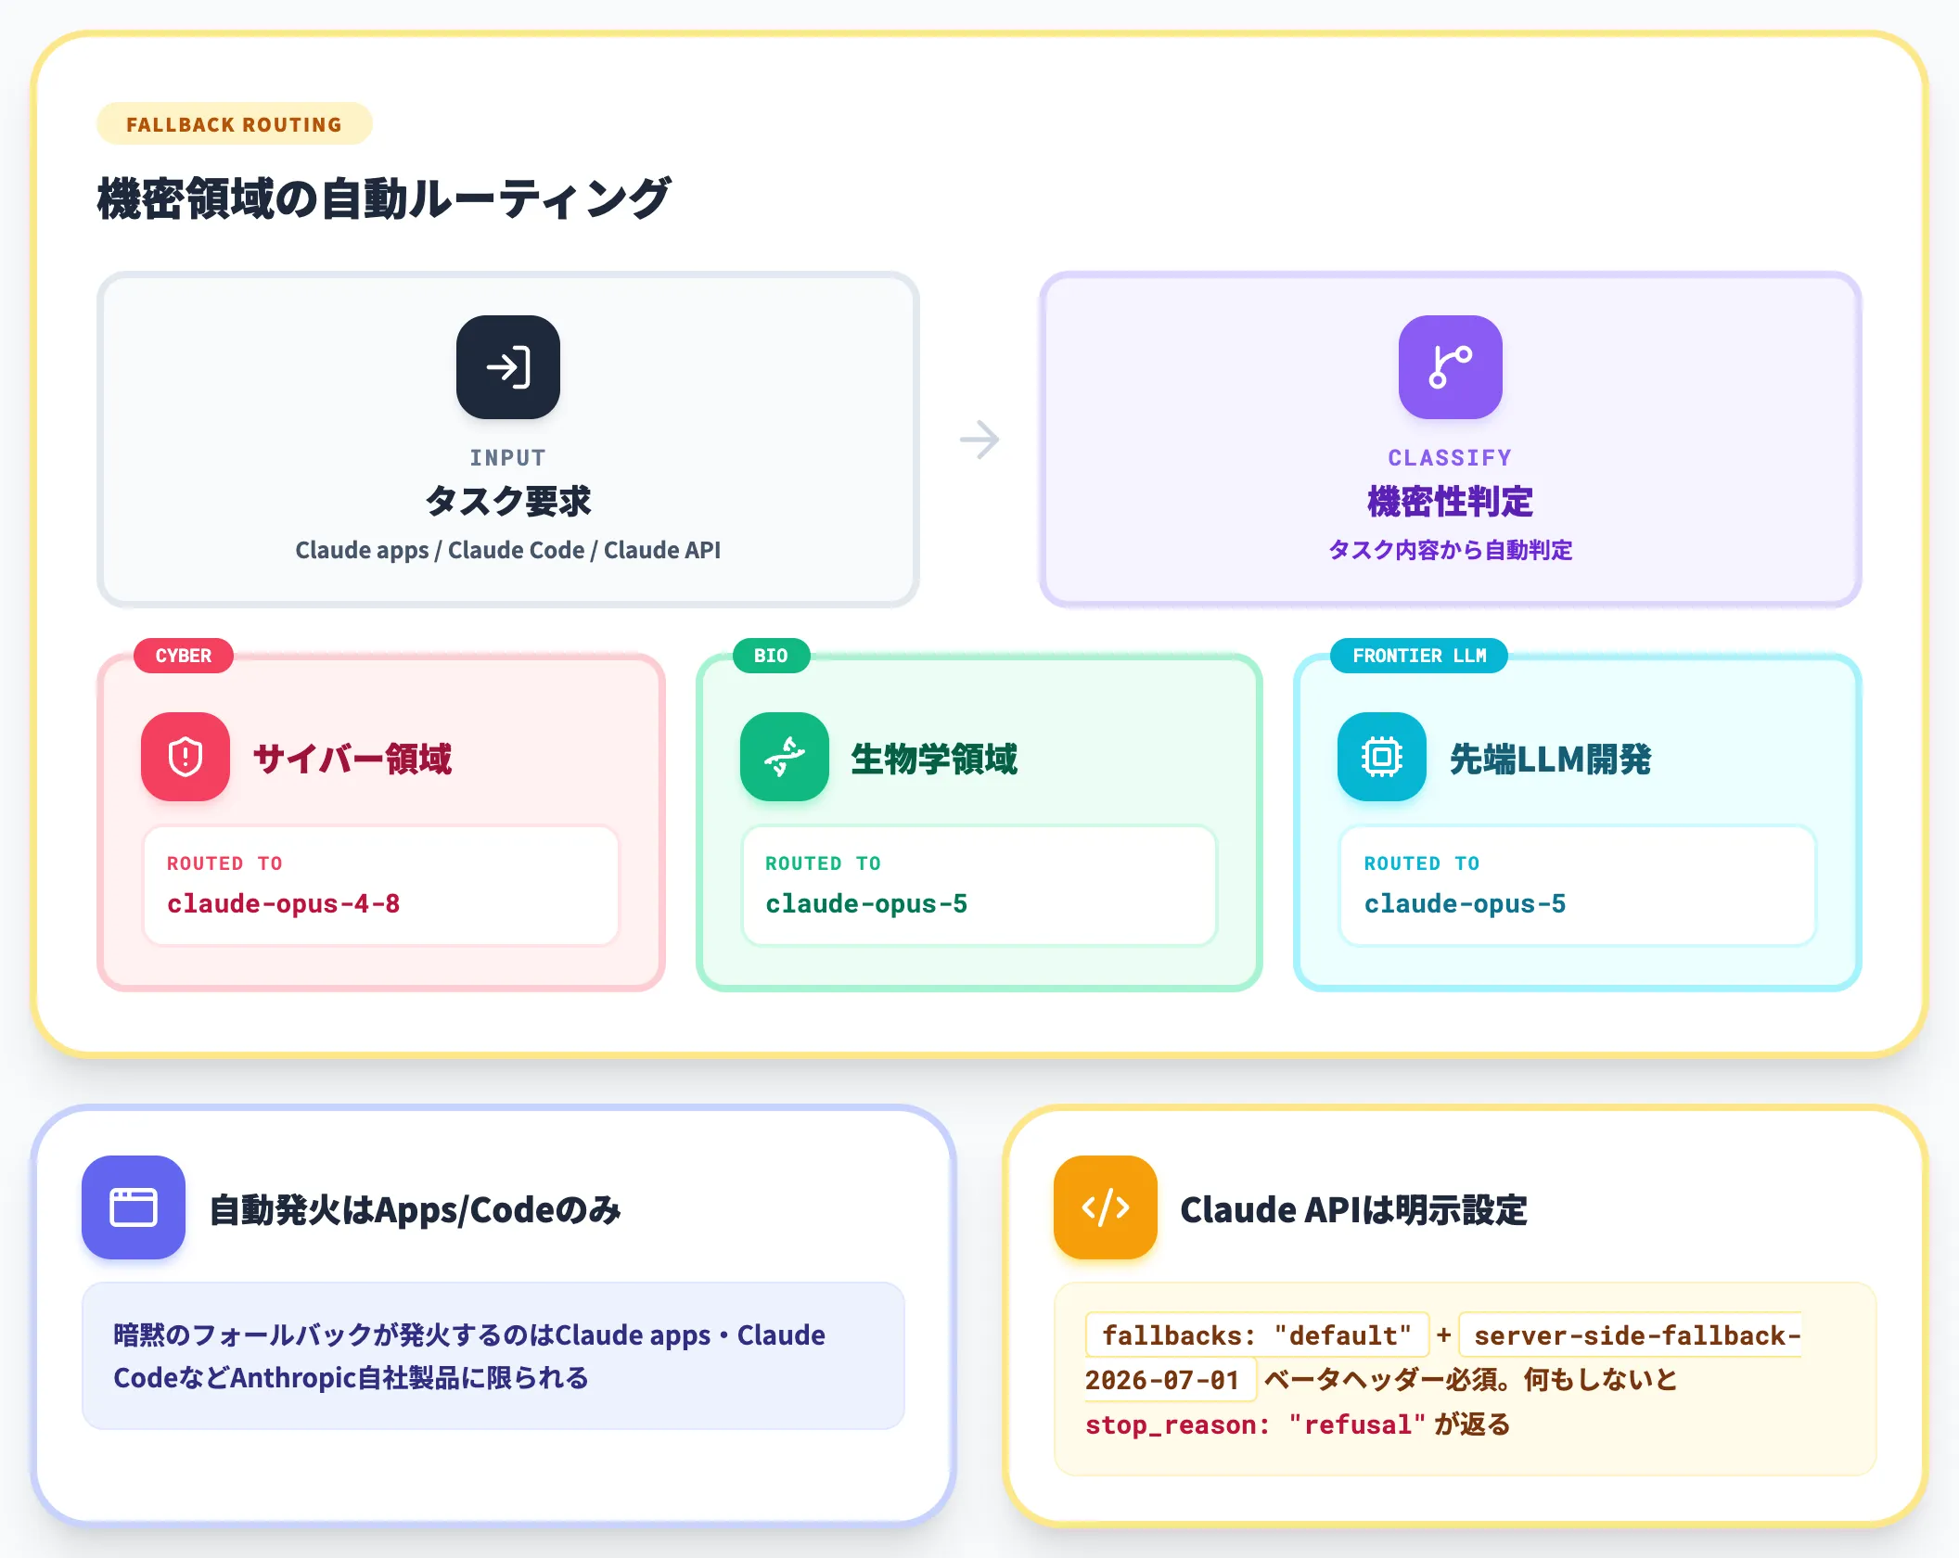This screenshot has height=1558, width=1959.
Task: Click the 自動発火はApps/Codeのみ heading
Action: (x=415, y=1209)
